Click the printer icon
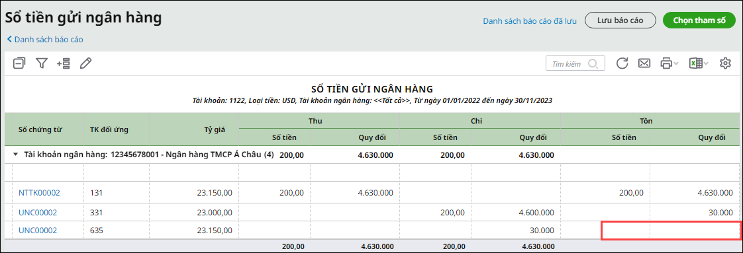743x253 pixels. coord(667,63)
